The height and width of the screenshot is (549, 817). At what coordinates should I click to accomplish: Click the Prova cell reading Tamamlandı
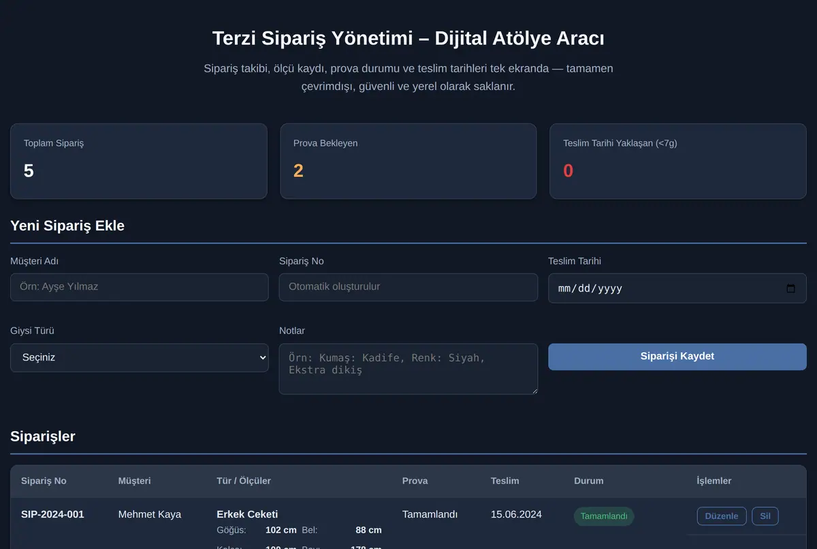pos(430,514)
